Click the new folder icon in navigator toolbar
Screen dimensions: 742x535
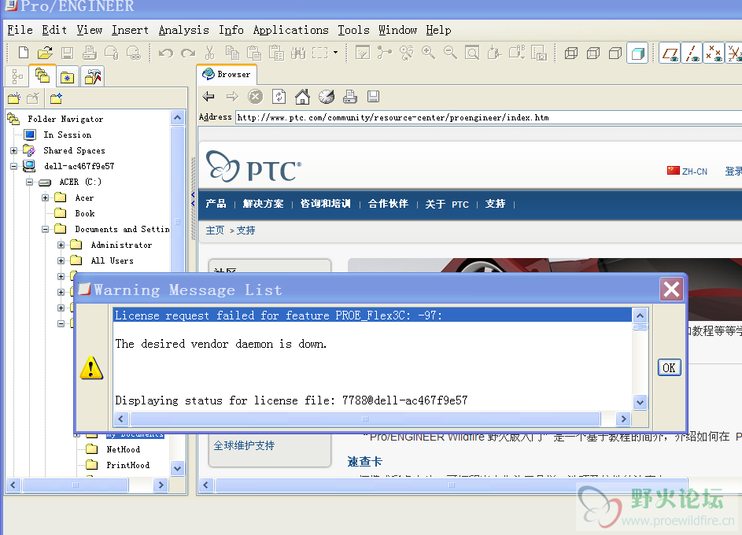click(x=14, y=98)
